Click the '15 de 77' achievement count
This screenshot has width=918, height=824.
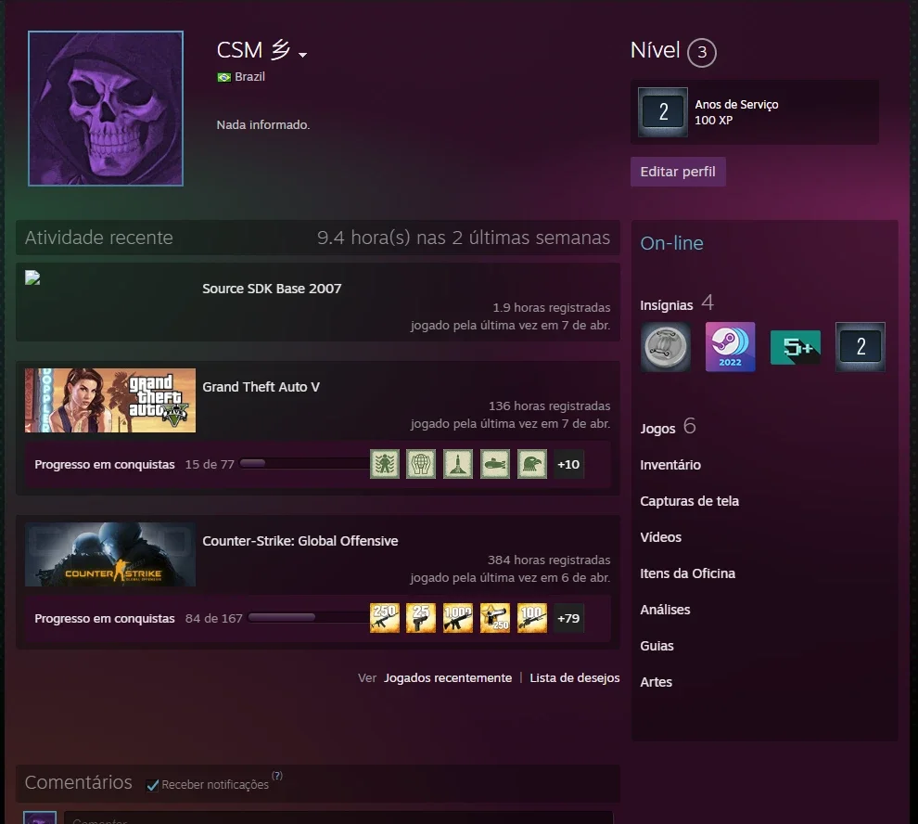coord(210,464)
